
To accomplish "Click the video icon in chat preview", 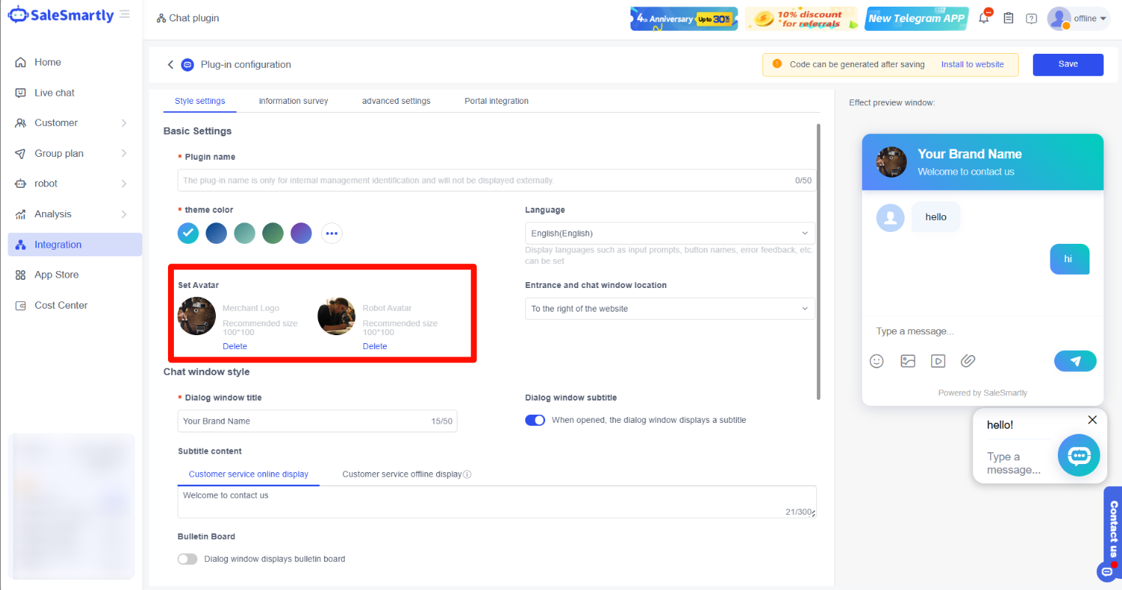I will pos(938,361).
